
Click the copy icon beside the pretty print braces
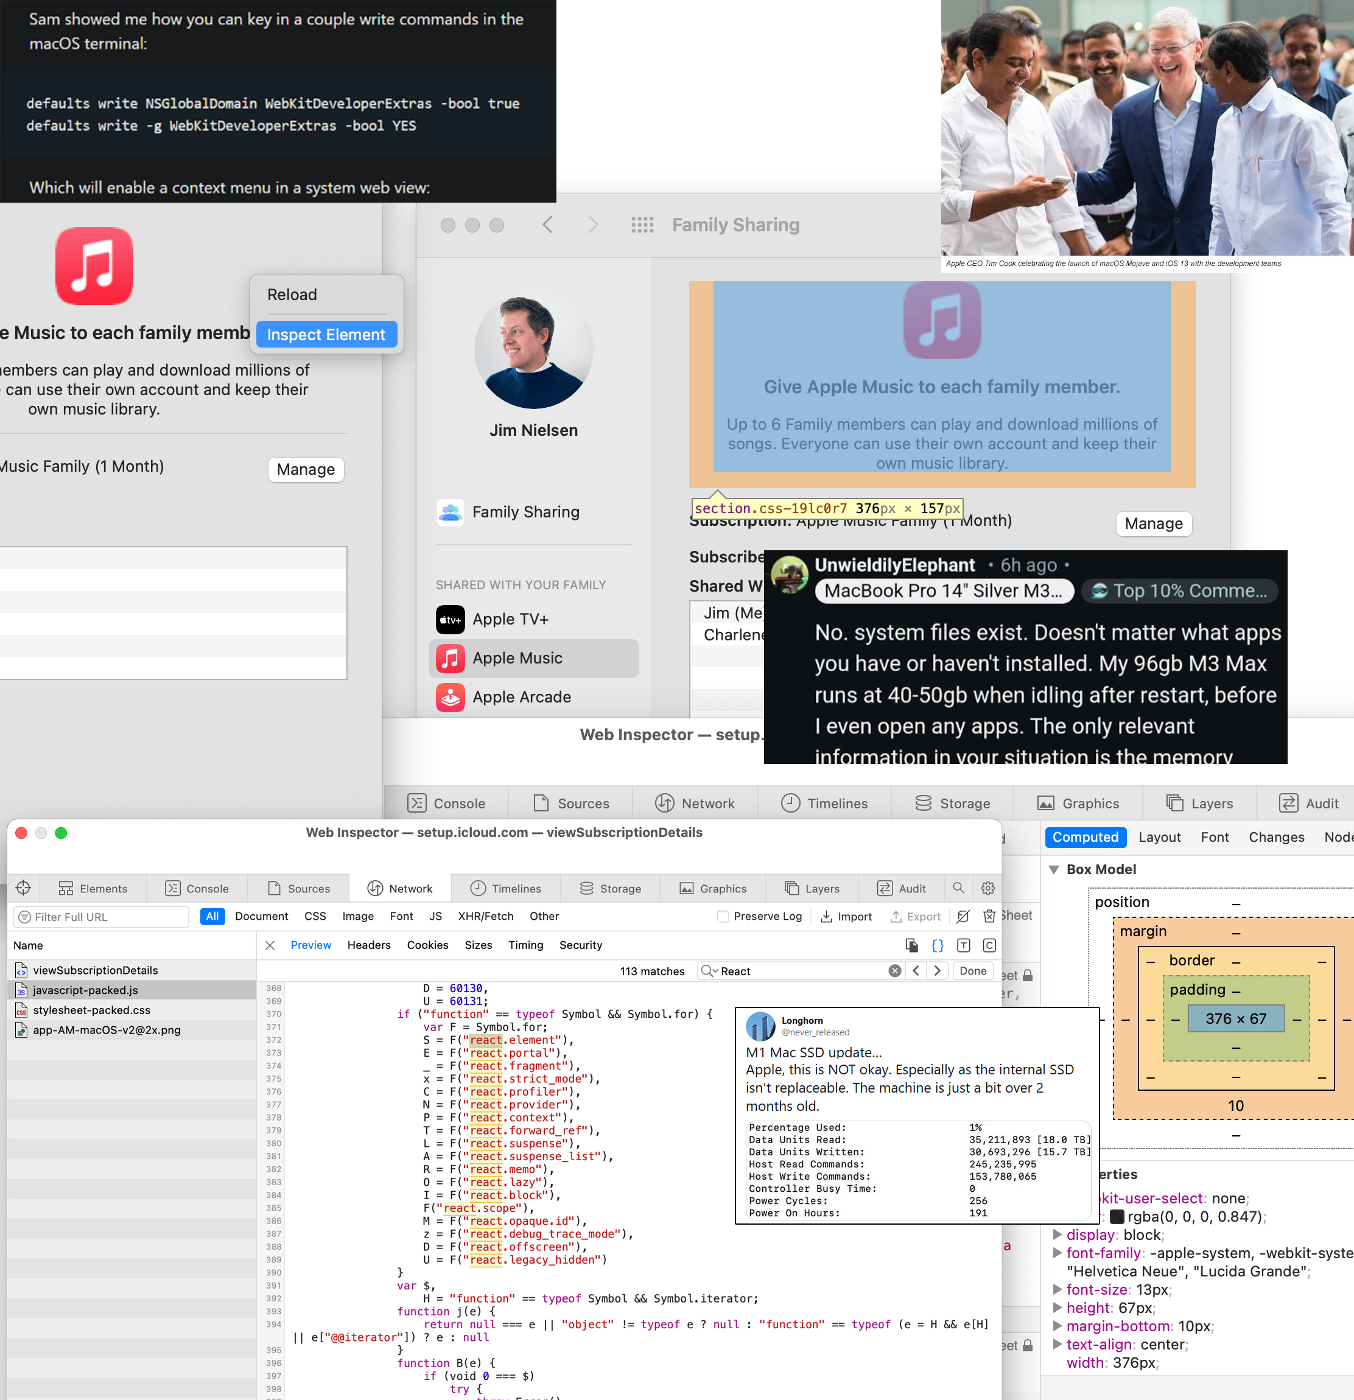point(912,946)
